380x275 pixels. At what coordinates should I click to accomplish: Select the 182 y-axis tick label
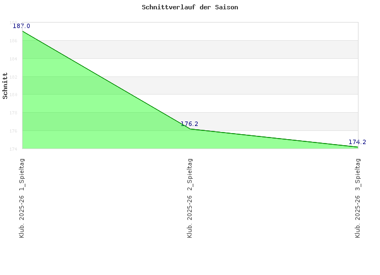(14, 77)
